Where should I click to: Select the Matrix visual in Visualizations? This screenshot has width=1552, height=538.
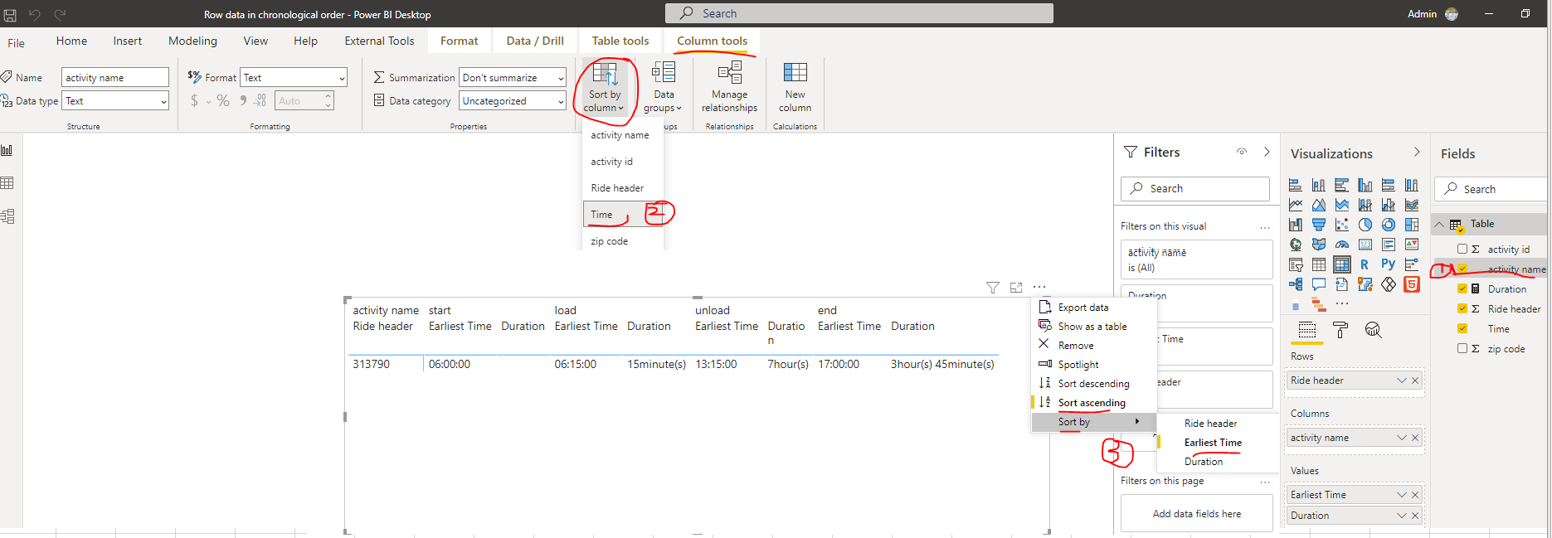(x=1342, y=264)
